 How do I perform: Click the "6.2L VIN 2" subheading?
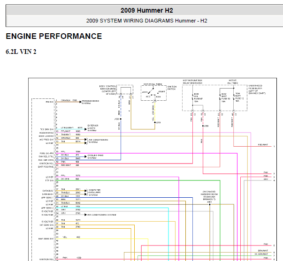click(21, 52)
